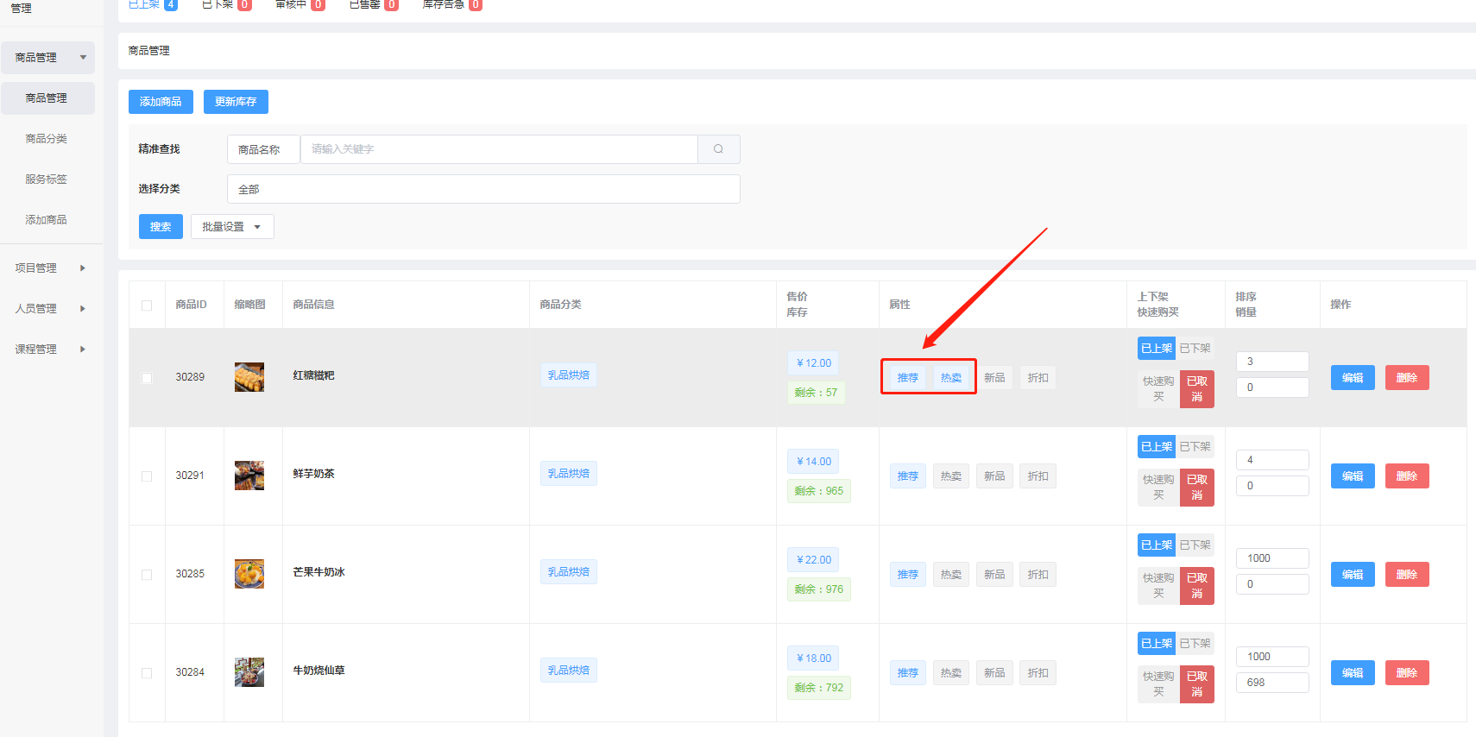Expand the 商品管理 sidebar group
The height and width of the screenshot is (737, 1476).
click(x=47, y=58)
